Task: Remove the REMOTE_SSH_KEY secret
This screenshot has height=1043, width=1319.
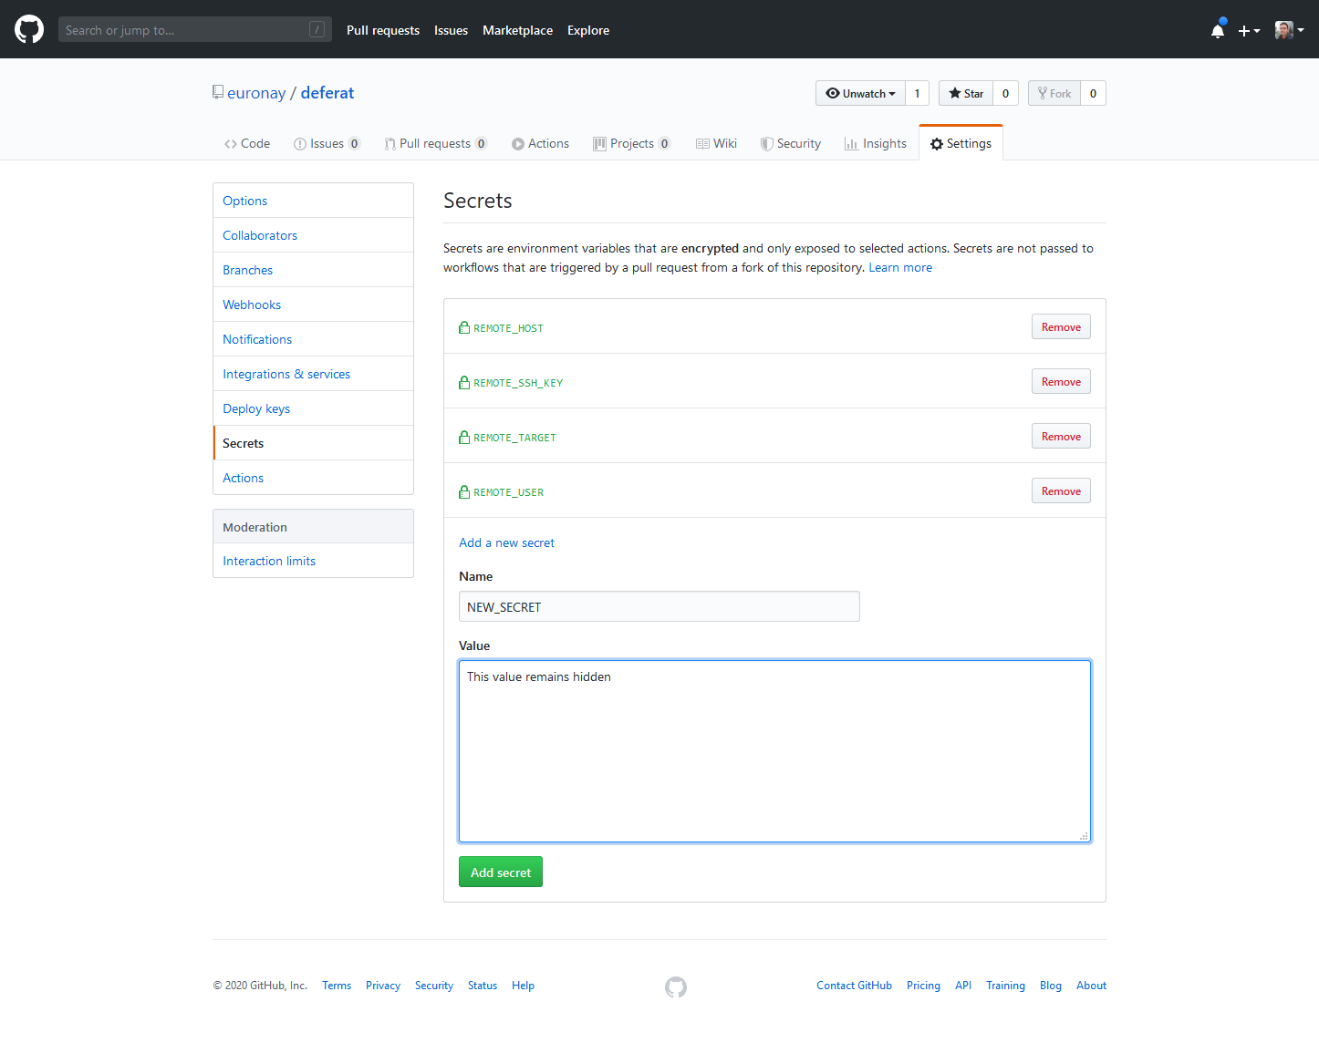Action: pos(1061,381)
